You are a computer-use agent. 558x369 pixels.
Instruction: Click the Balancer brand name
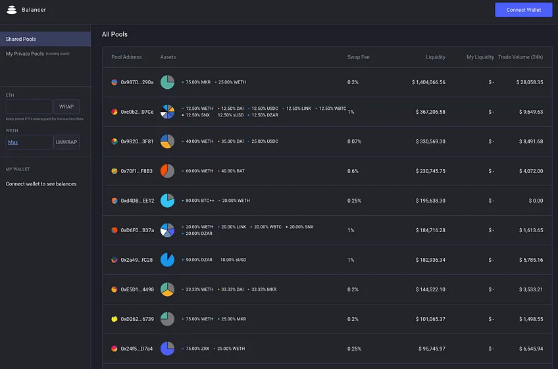(34, 10)
